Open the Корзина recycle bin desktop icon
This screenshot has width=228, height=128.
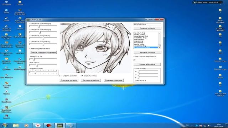coord(6,3)
